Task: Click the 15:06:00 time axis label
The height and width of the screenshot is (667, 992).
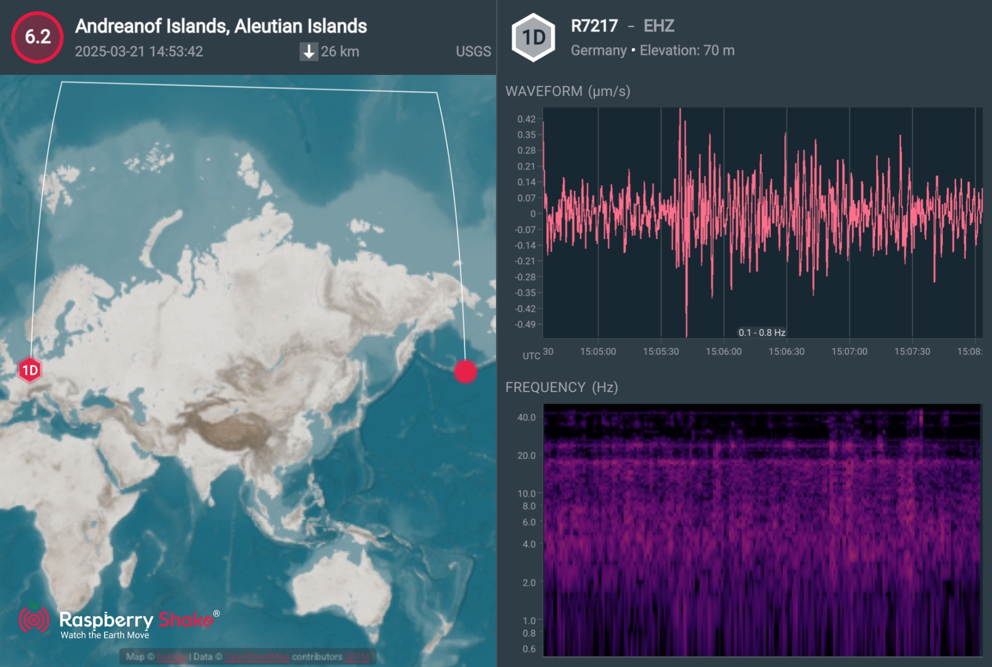Action: pyautogui.click(x=724, y=351)
